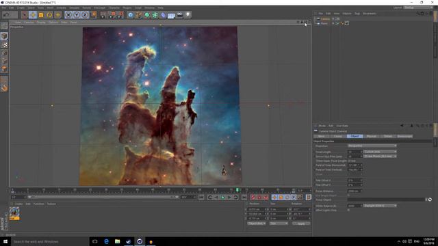Open the Layout dropdown at top right
This screenshot has height=246, width=438.
point(417,8)
